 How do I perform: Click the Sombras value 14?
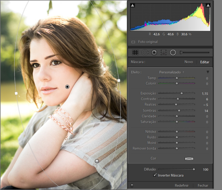[x=206, y=111]
